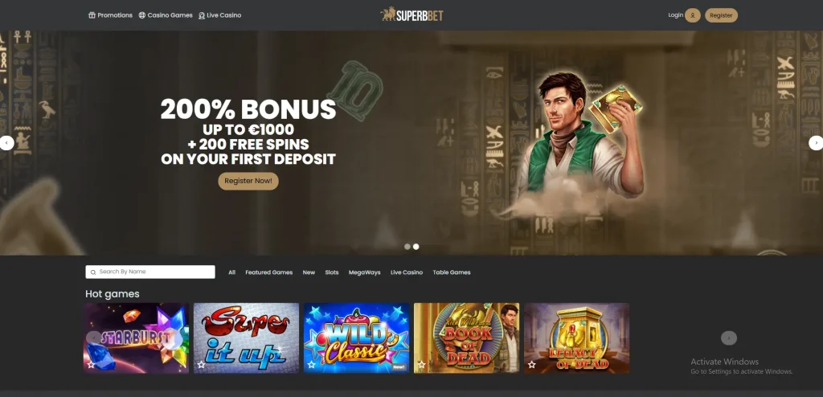This screenshot has width=823, height=397.
Task: Go to previous banner slide arrow
Action: point(6,143)
